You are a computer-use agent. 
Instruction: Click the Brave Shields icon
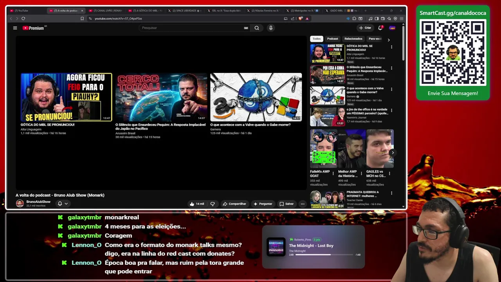click(301, 18)
